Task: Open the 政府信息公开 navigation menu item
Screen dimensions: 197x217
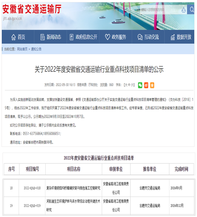Action: pos(83,37)
